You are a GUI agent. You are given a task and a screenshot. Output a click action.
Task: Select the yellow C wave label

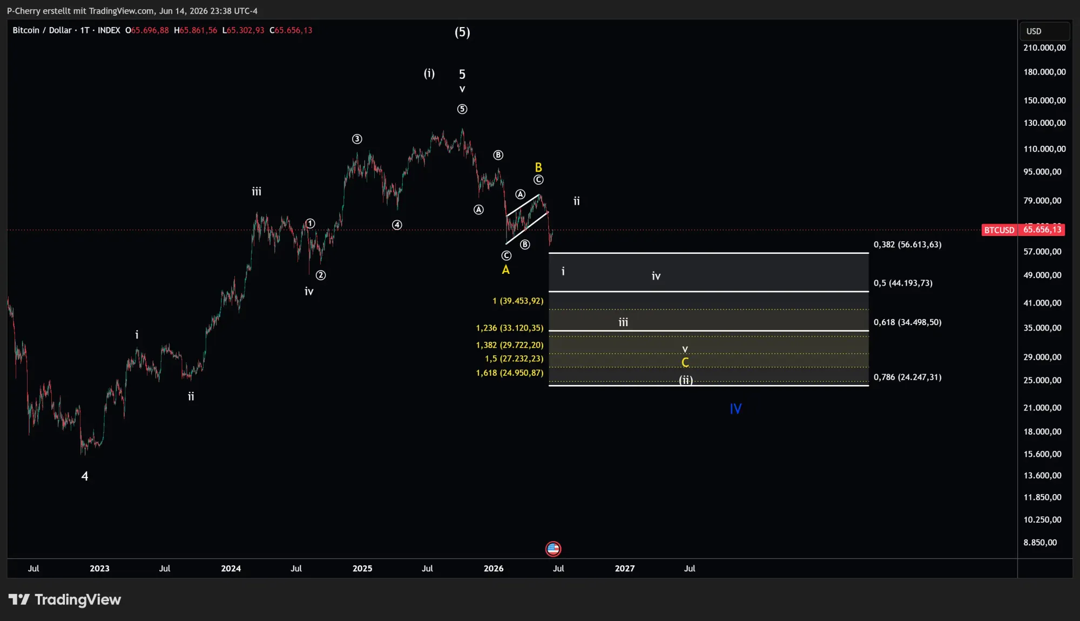point(685,362)
